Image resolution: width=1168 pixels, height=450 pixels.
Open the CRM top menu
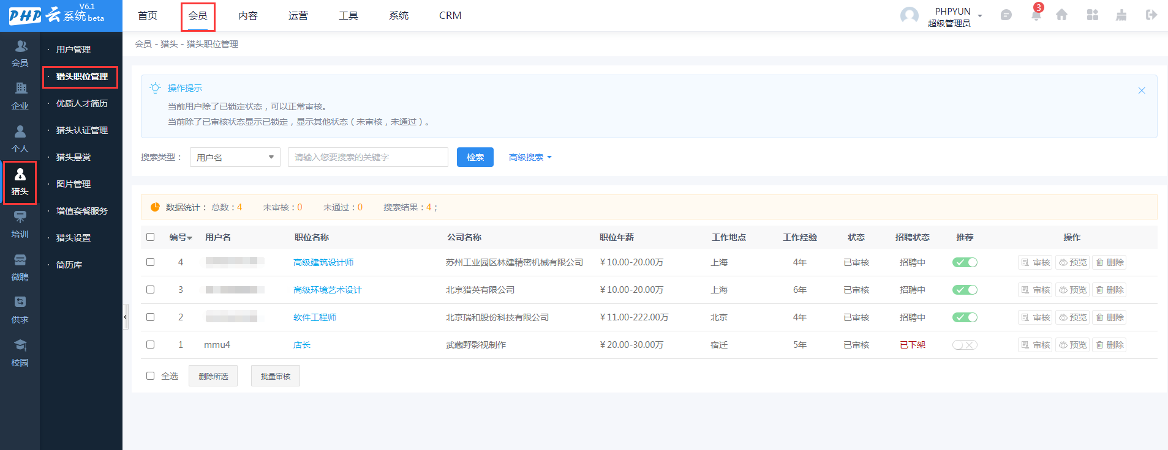pos(450,15)
